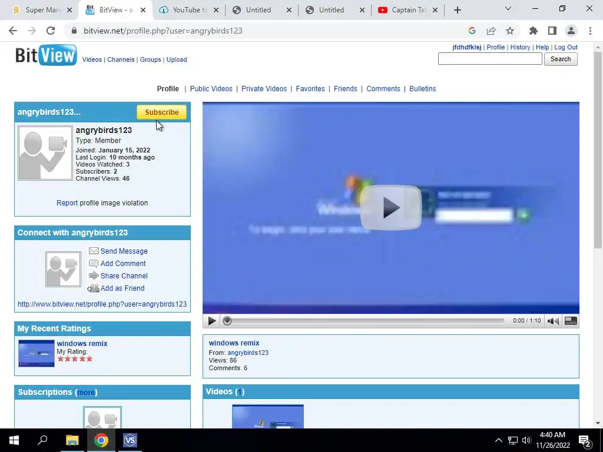Viewport: 603px width, 452px height.
Task: Open Favorites profile section
Action: (310, 89)
